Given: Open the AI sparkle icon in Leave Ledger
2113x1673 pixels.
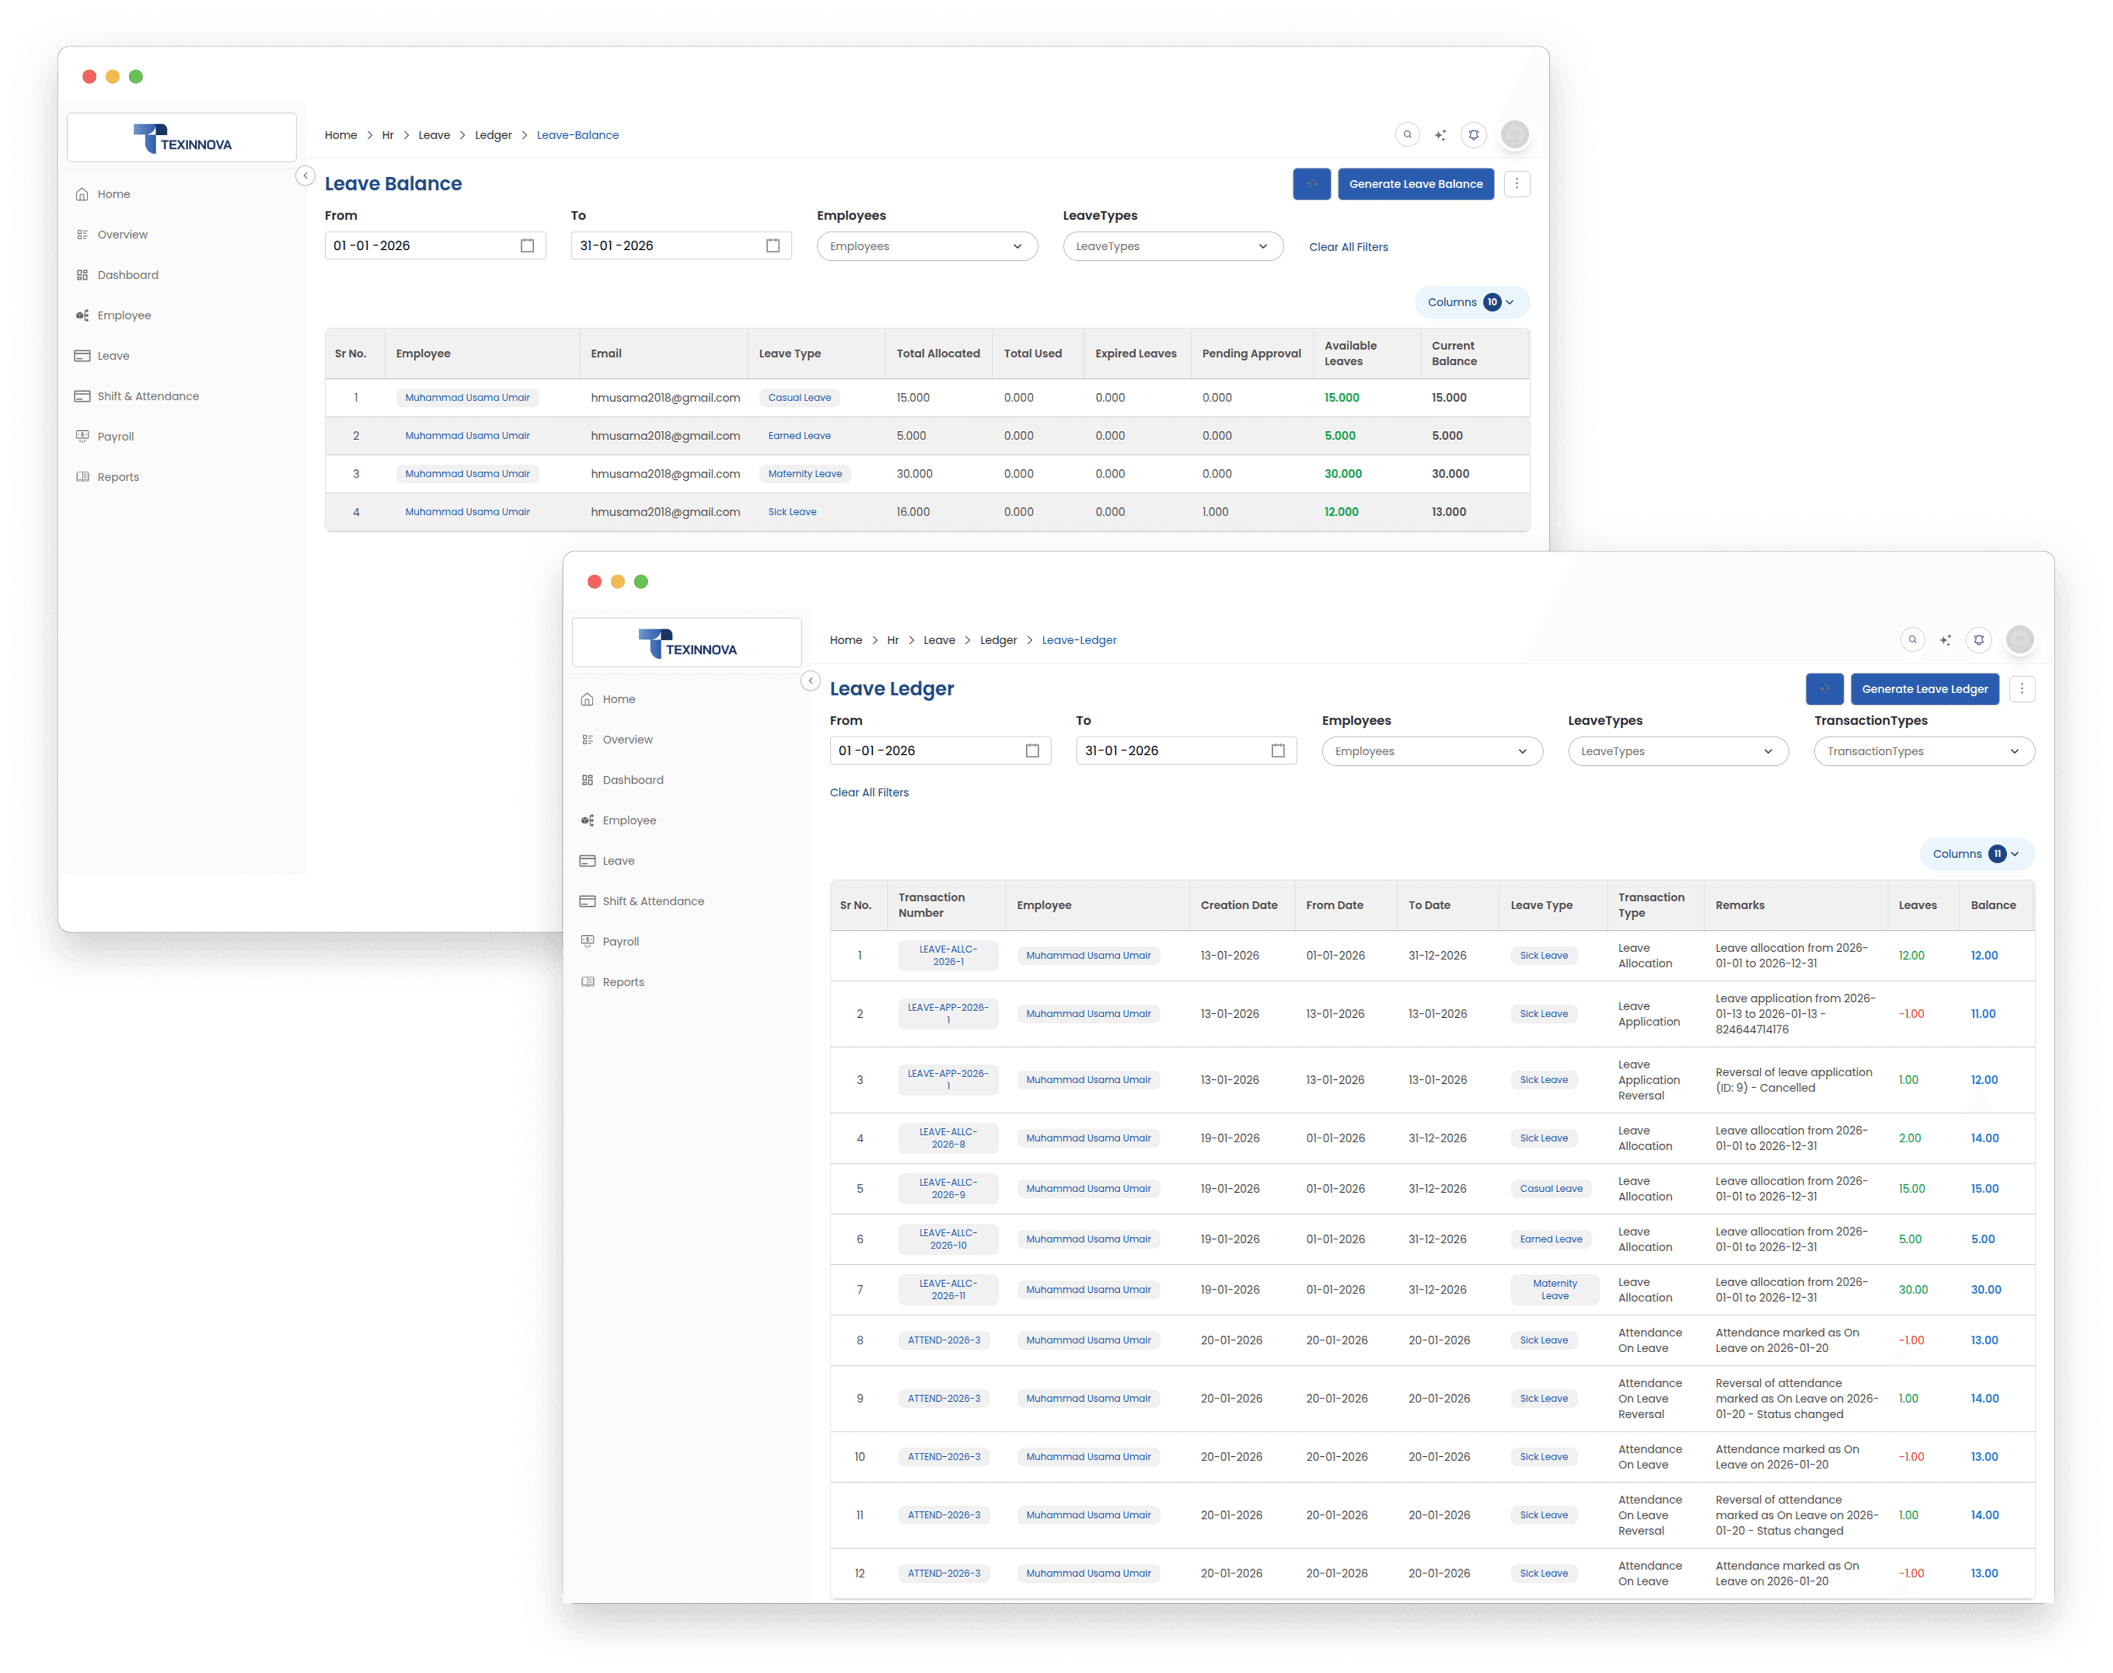Looking at the screenshot, I should click(x=1946, y=640).
